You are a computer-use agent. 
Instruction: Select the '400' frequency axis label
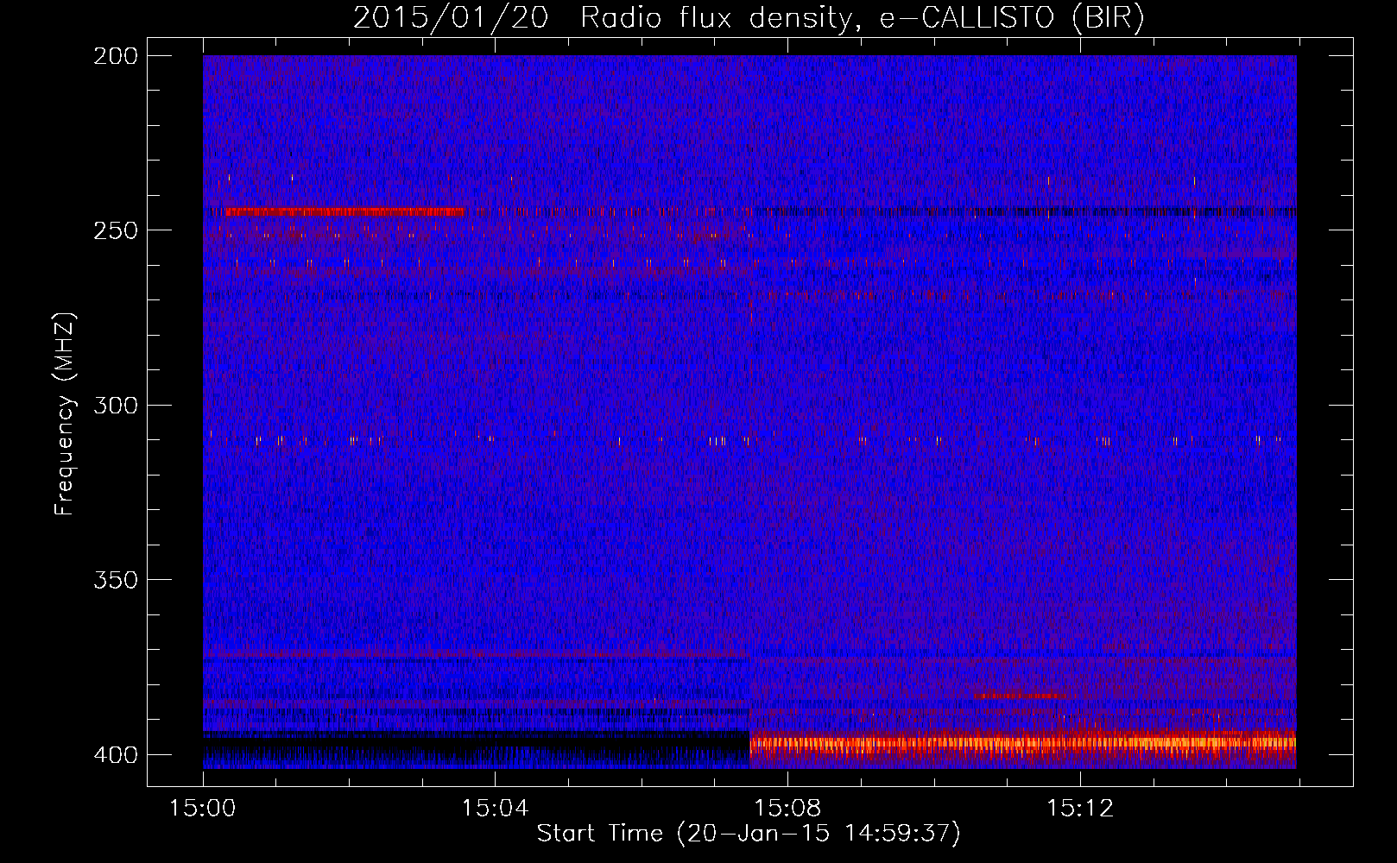(x=116, y=755)
